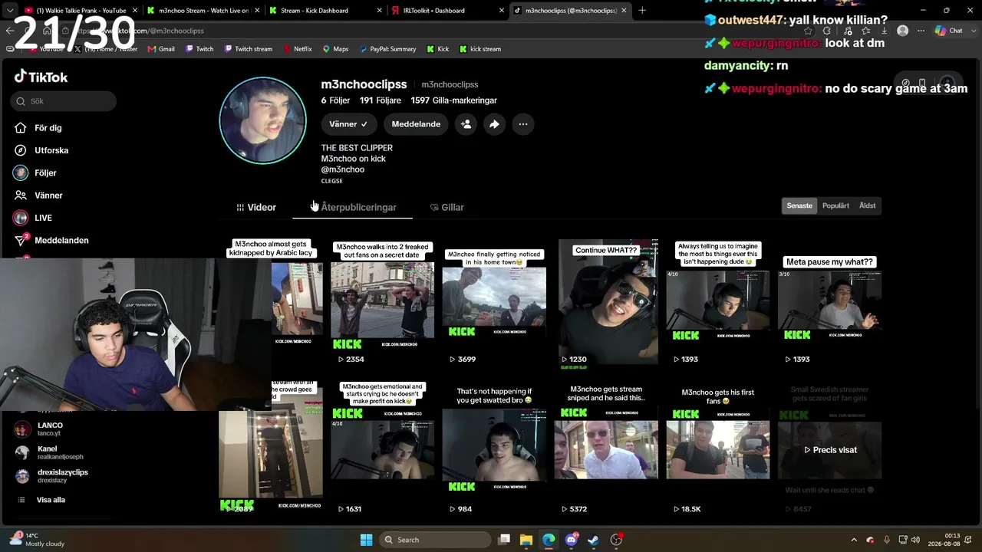Switch to the Videor tab
This screenshot has width=982, height=552.
(256, 208)
